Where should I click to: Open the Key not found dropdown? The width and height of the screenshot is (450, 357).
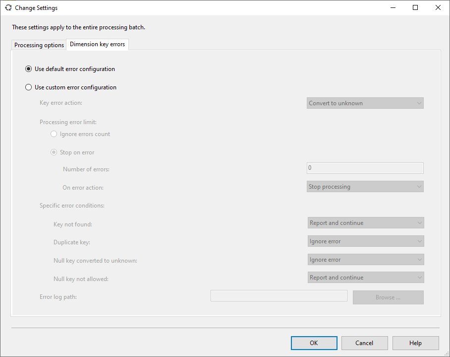coord(366,223)
